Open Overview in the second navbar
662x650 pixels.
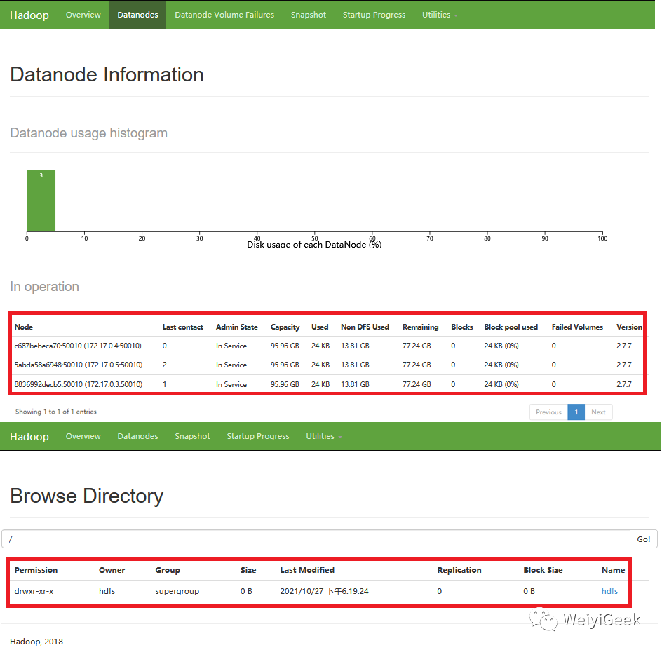tap(83, 436)
